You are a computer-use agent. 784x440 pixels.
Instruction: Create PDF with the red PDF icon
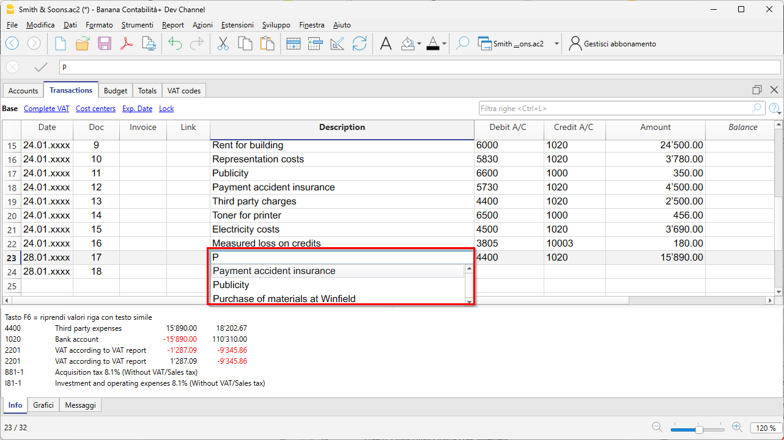(x=127, y=43)
